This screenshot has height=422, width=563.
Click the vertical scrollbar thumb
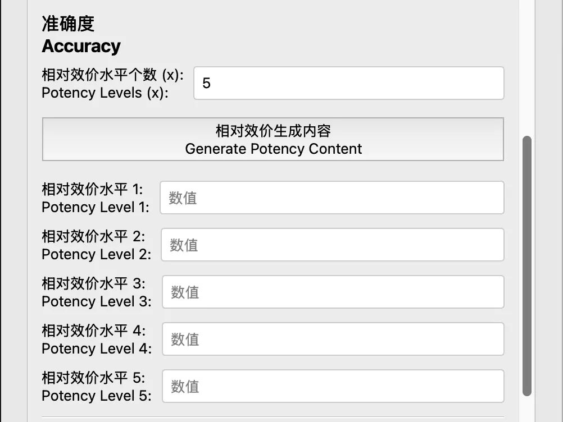[526, 264]
